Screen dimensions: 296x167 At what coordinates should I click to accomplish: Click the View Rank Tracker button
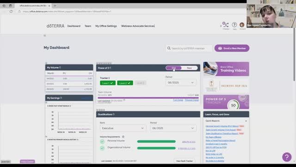(x=184, y=161)
